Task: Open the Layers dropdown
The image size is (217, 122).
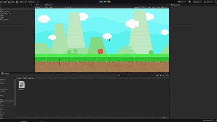Action: 208,2
